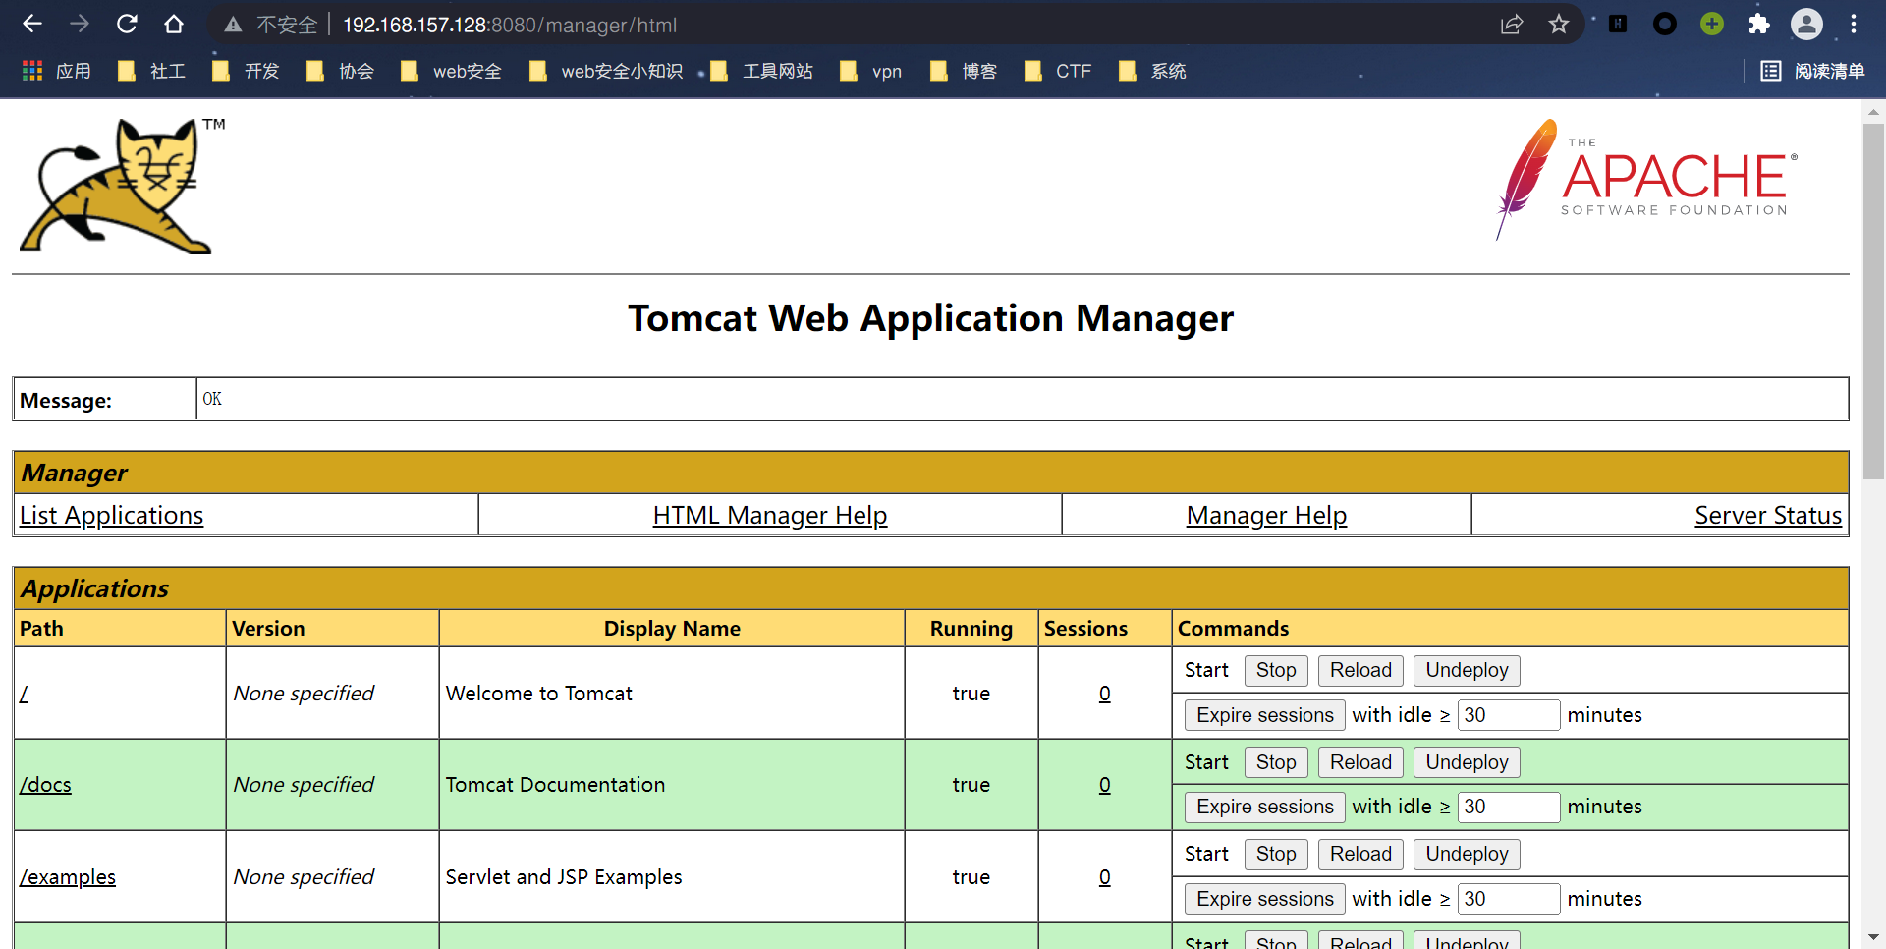Open the user profile avatar

pyautogui.click(x=1806, y=24)
